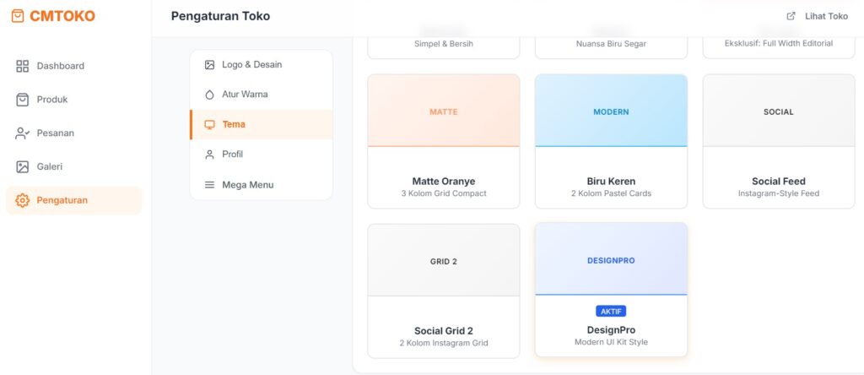
Task: Click the Dashboard grid icon
Action: click(x=23, y=66)
